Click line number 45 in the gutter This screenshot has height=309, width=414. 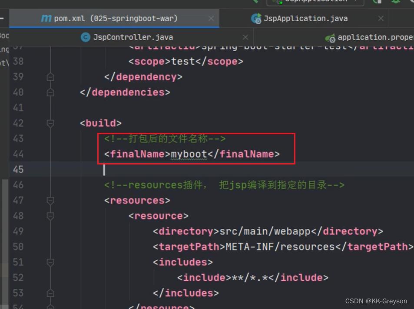(18, 169)
